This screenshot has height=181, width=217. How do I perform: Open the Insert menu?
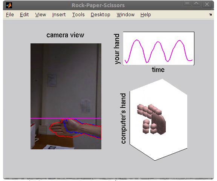pyautogui.click(x=59, y=15)
